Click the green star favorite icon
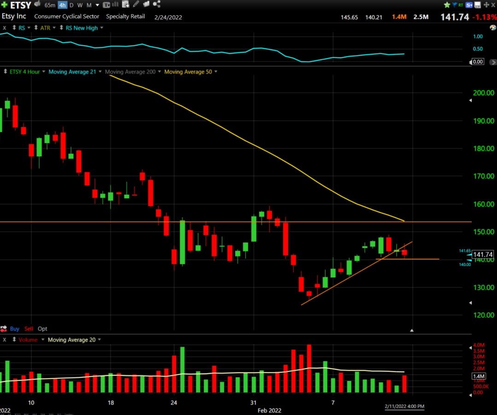 447,5
